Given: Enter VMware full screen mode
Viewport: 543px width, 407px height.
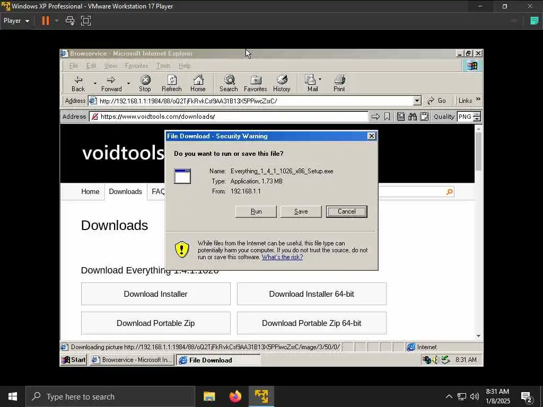Looking at the screenshot, I should 86,21.
